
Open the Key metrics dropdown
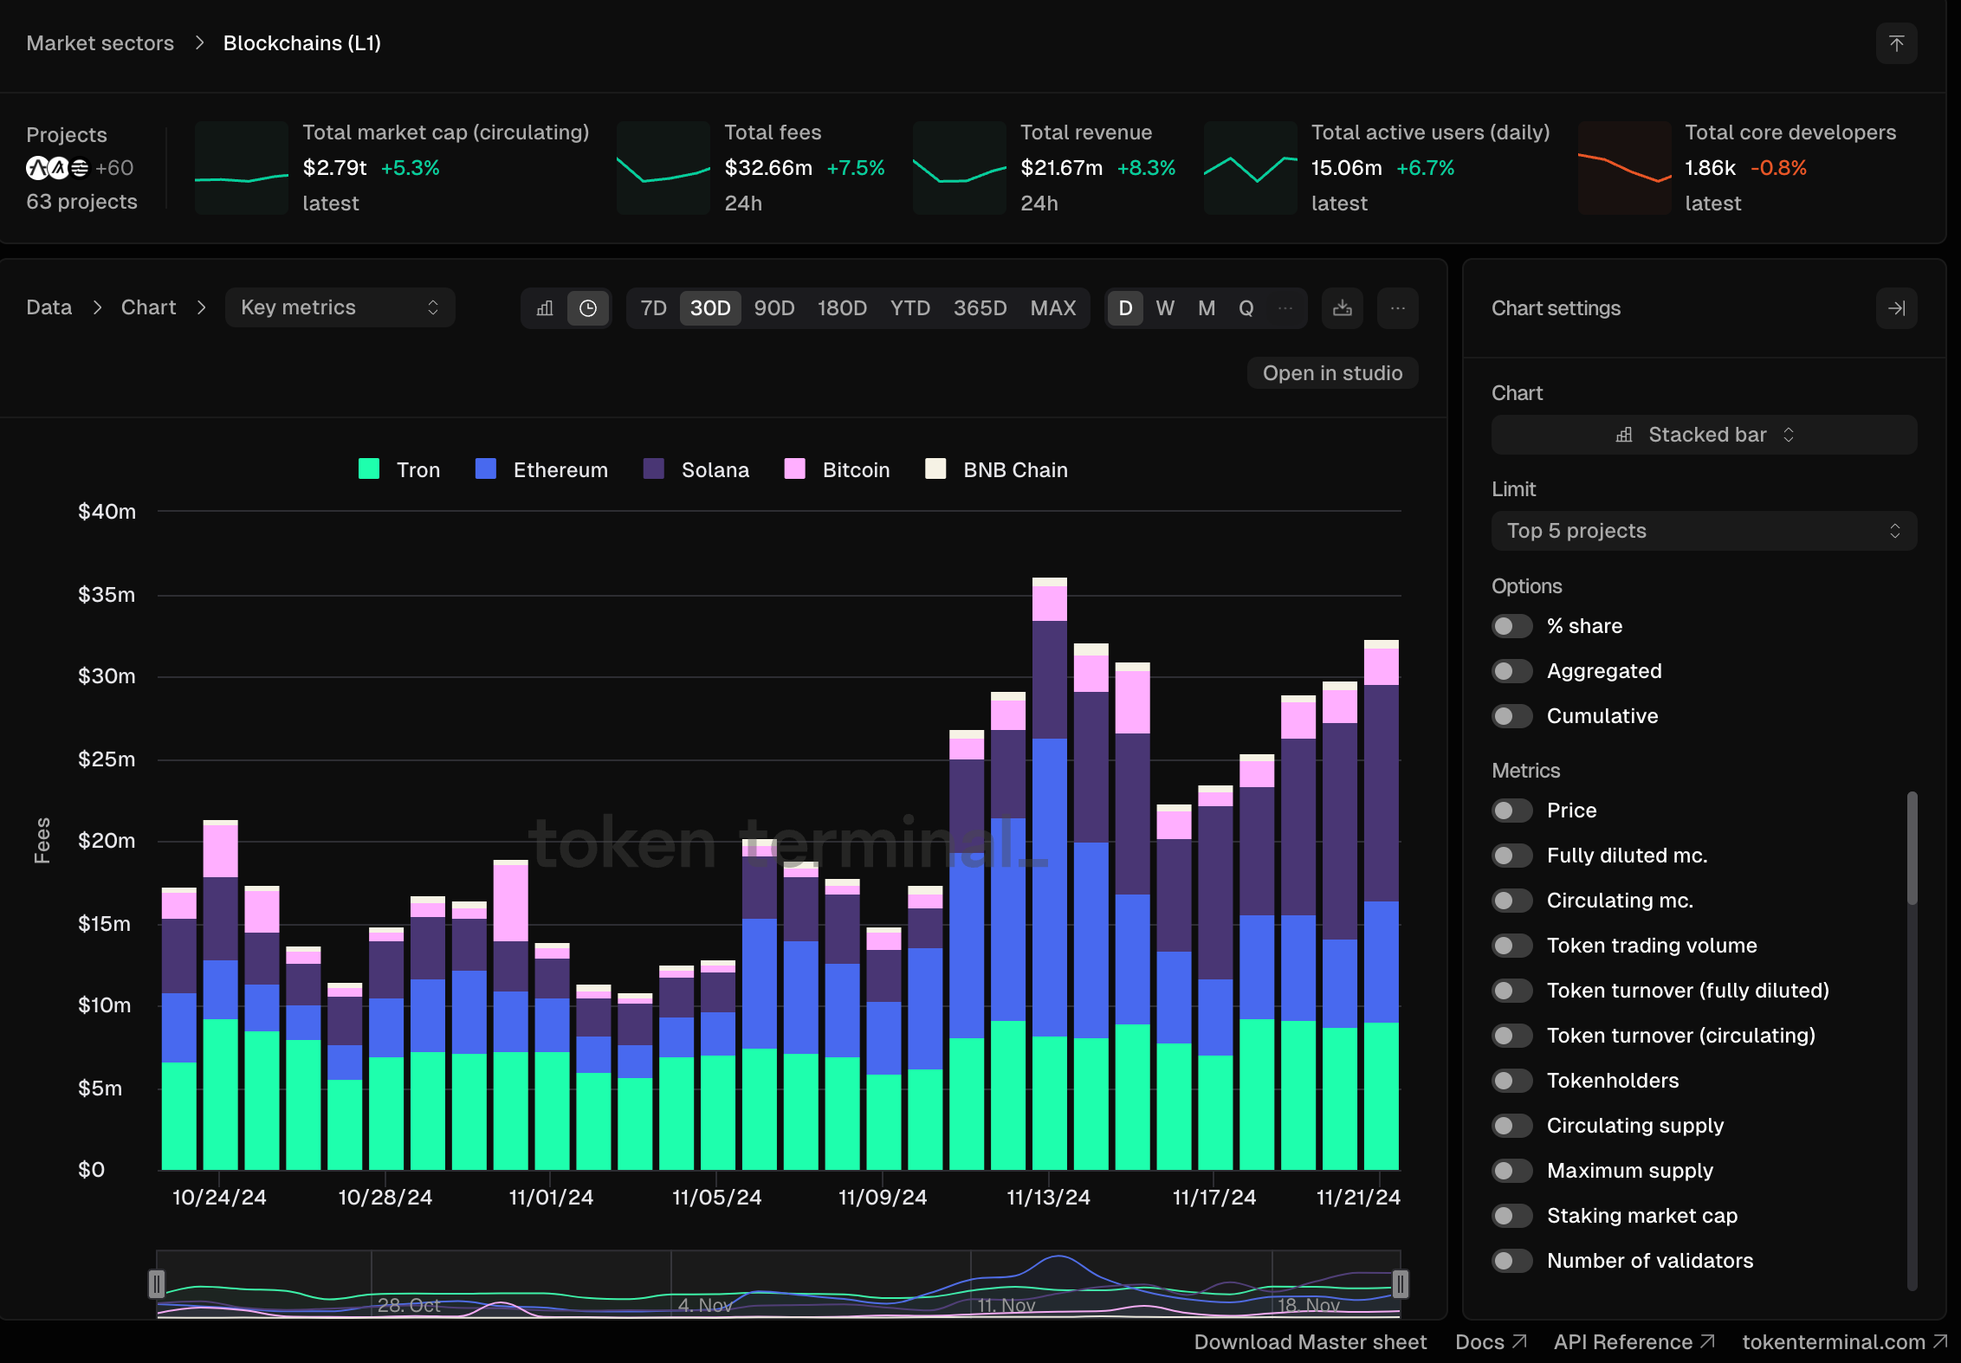(x=340, y=308)
